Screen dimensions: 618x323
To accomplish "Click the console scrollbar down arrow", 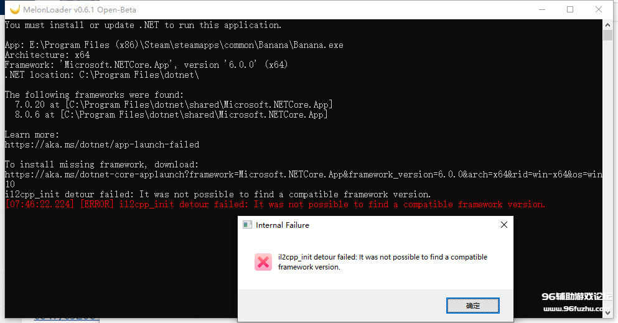I will pos(607,312).
